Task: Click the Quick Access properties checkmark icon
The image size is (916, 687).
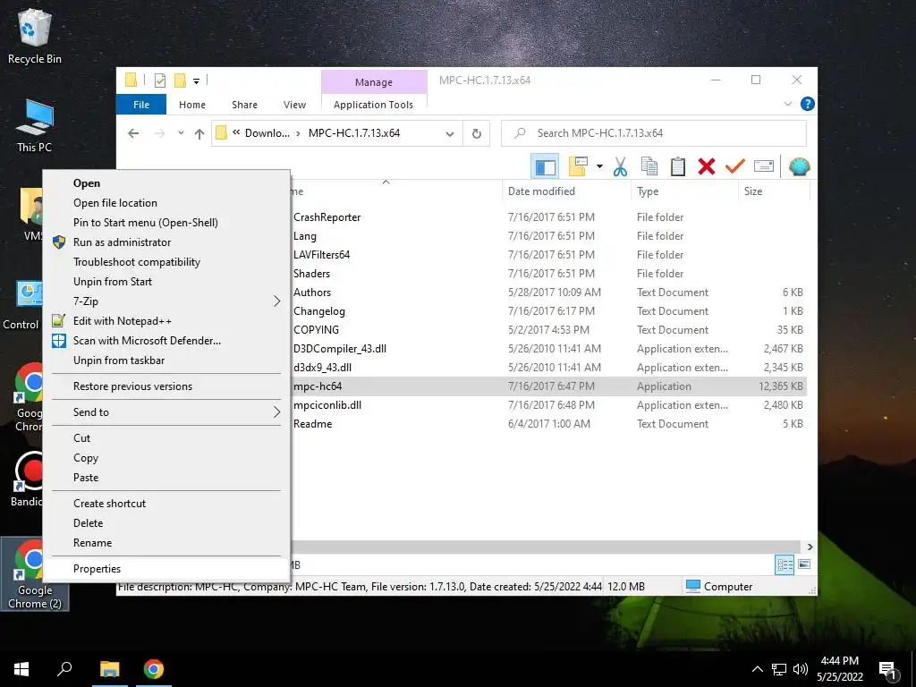Action: [x=159, y=80]
